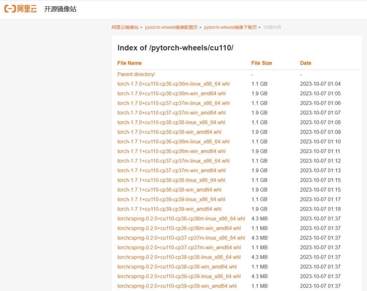Click date 2023-10-07 01:12

pos(320,161)
